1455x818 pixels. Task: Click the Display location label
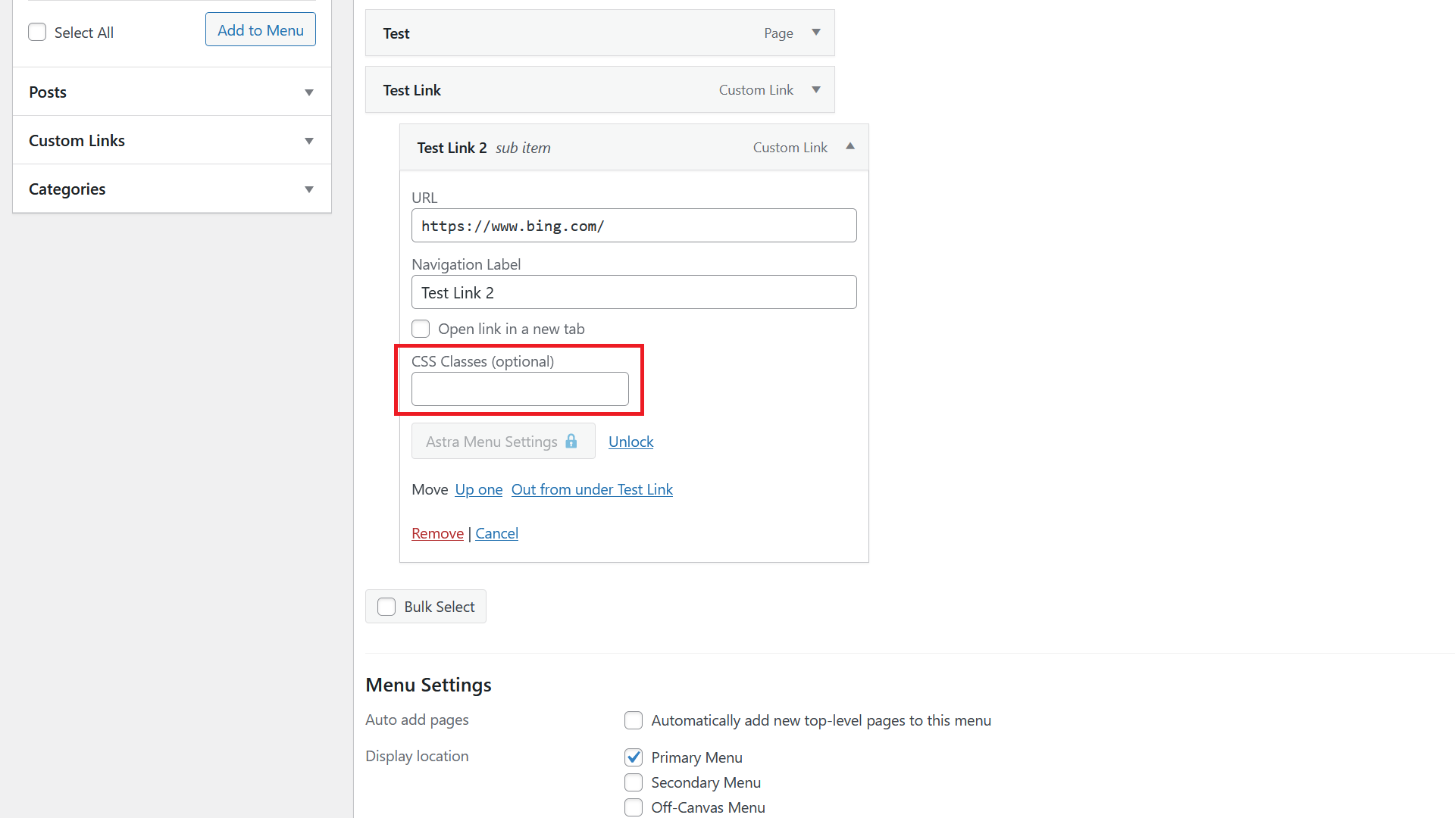pos(417,756)
